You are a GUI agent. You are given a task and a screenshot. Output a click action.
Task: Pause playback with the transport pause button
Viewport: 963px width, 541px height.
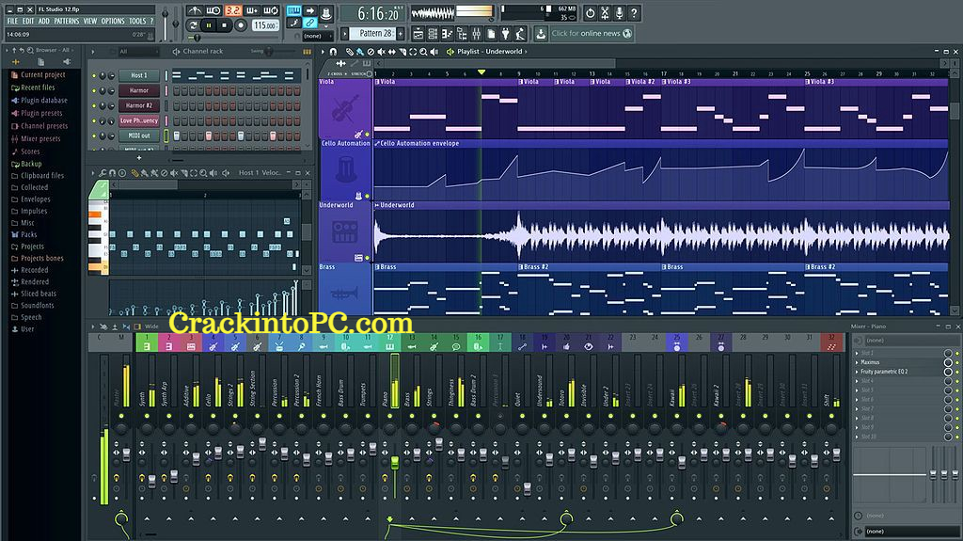pyautogui.click(x=209, y=25)
